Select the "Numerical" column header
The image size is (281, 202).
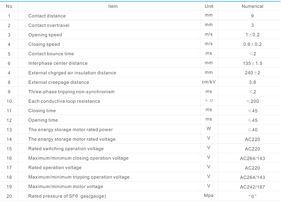pyautogui.click(x=252, y=6)
